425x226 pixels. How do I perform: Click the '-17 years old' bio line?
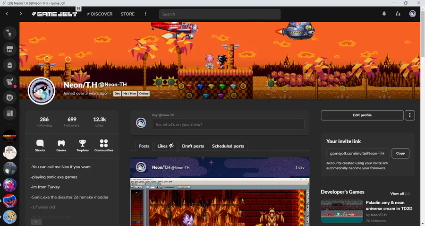[43, 207]
